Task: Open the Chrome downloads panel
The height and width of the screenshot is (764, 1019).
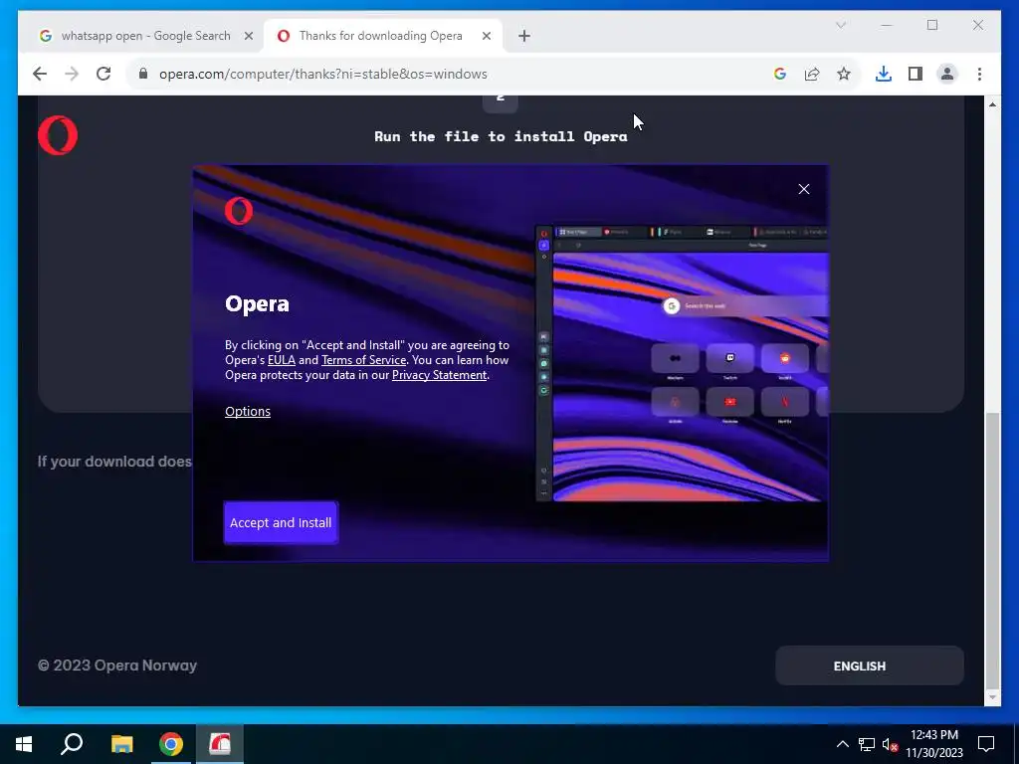Action: coord(884,74)
